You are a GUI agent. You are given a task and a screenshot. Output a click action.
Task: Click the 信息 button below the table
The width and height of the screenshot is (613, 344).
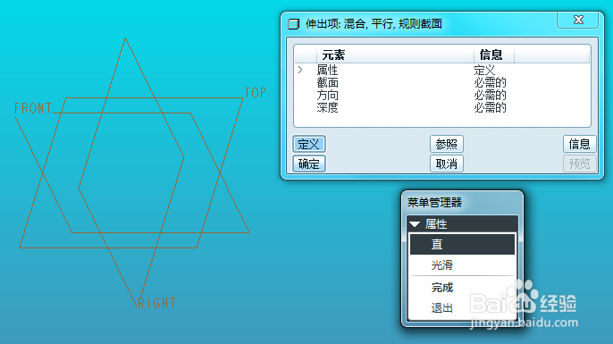[x=579, y=144]
